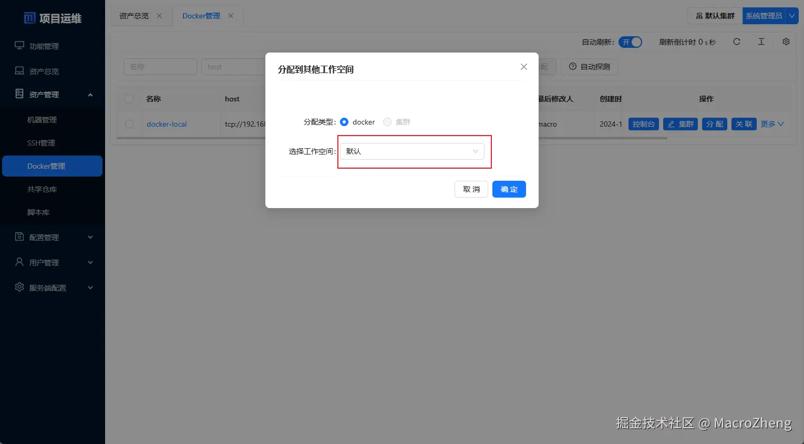Click the 关联 button in the row
Viewport: 804px width, 444px height.
click(744, 124)
